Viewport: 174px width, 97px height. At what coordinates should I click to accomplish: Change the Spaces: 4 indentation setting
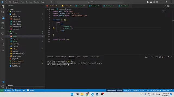coord(136,91)
